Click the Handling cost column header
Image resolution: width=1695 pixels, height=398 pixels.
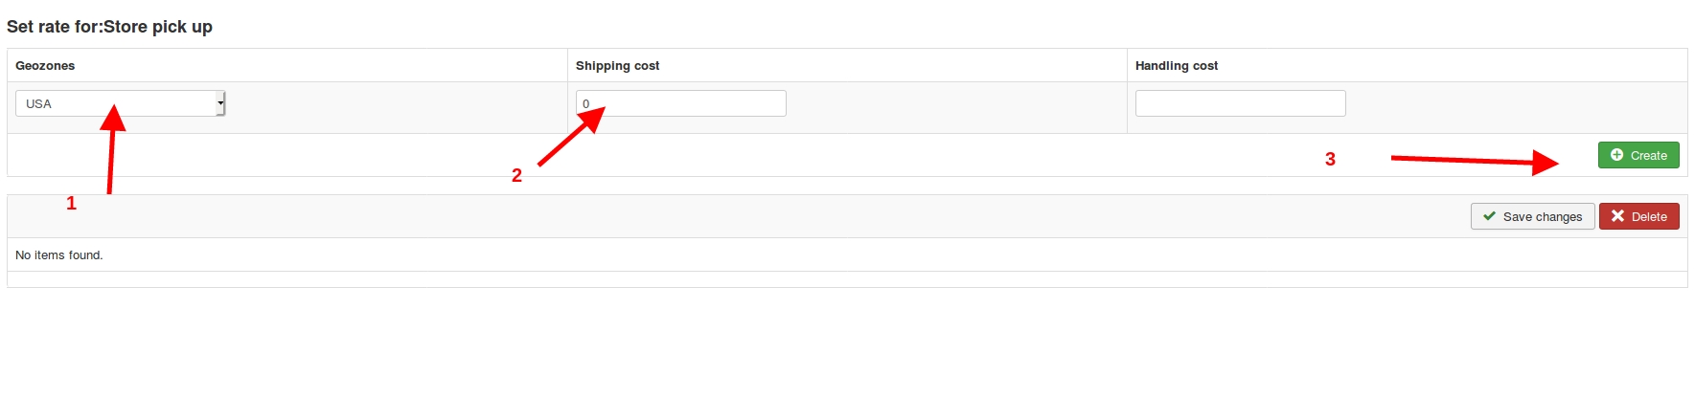click(x=1176, y=66)
